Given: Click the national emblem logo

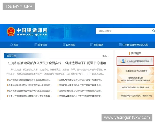Looking at the screenshot, I should [11, 32].
